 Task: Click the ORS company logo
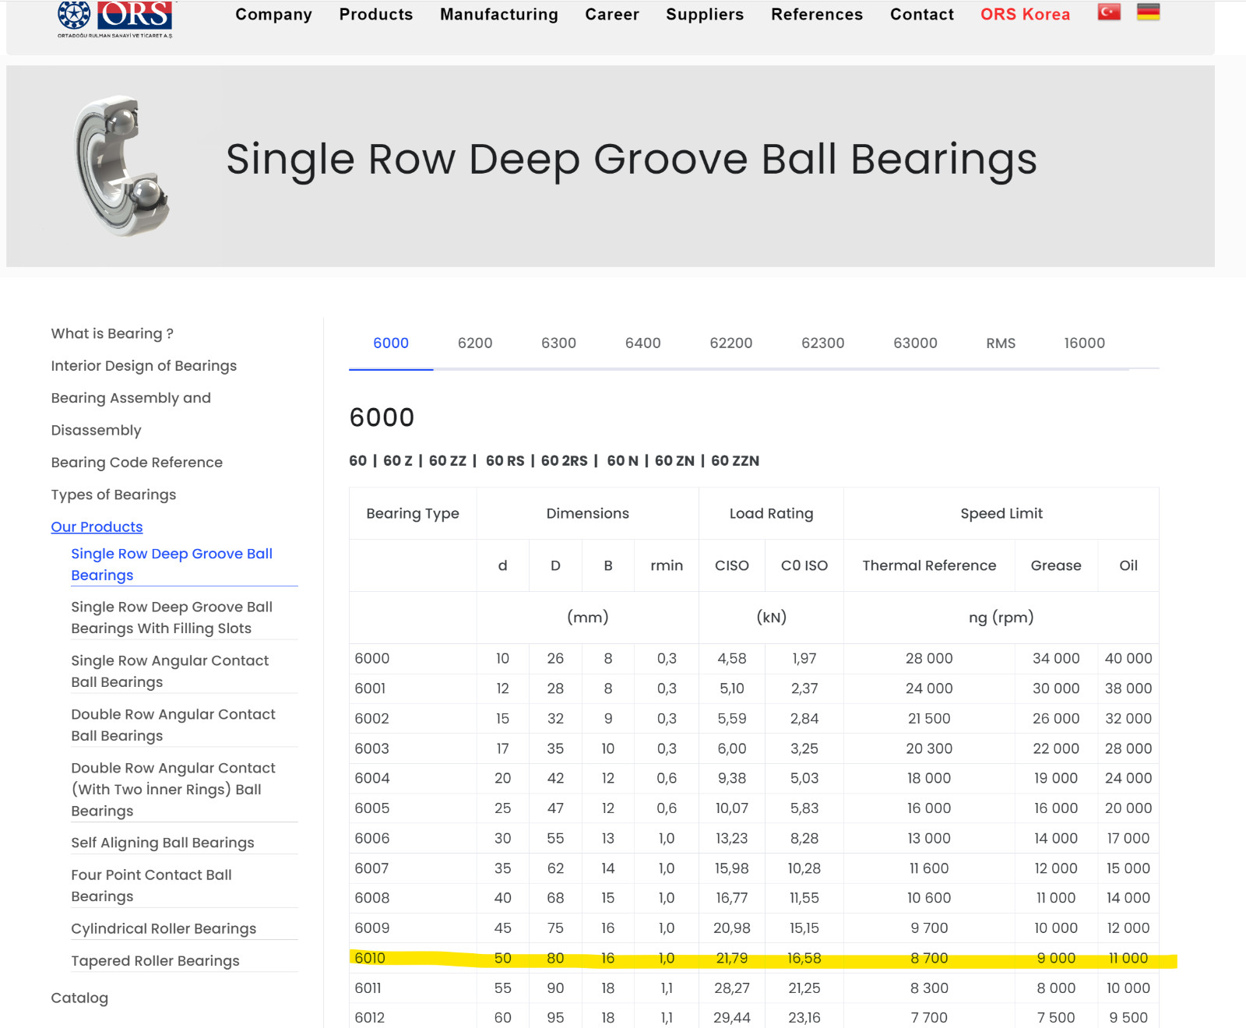(x=115, y=19)
